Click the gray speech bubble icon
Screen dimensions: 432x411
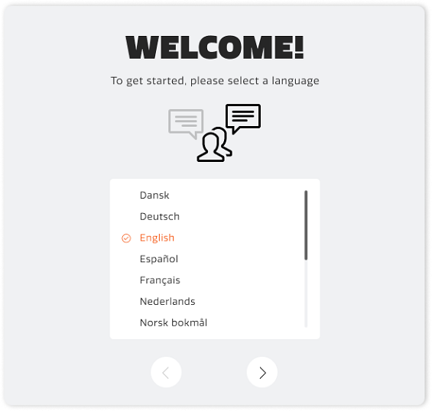coord(186,124)
